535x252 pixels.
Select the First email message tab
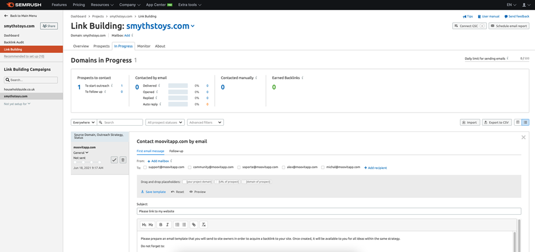(151, 151)
